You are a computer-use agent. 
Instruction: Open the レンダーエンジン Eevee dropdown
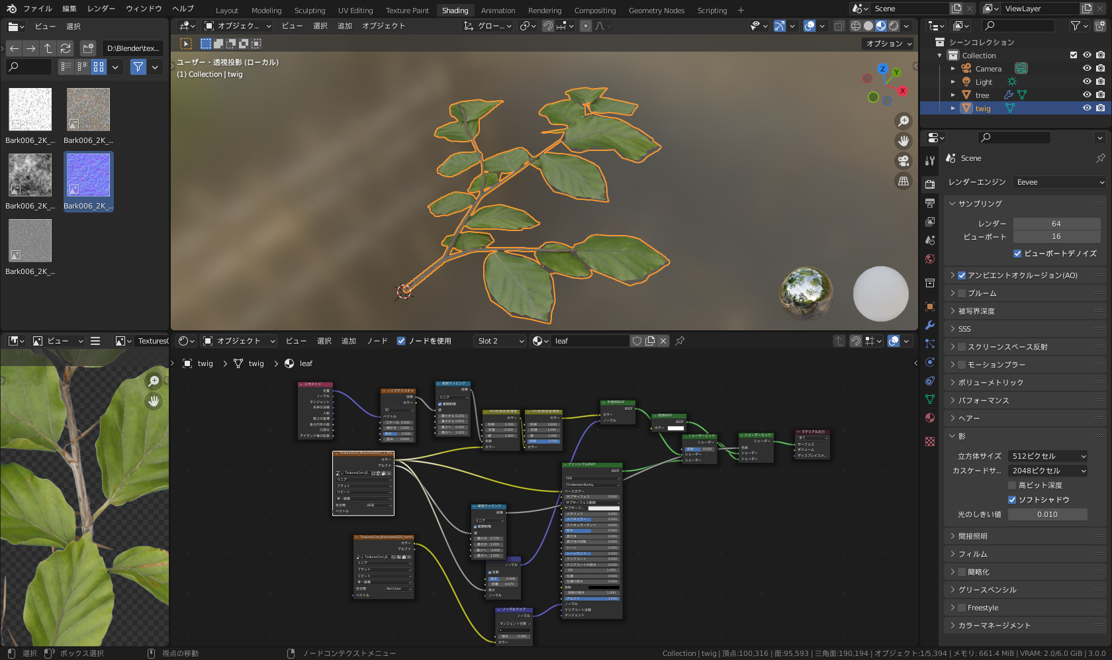click(1060, 182)
